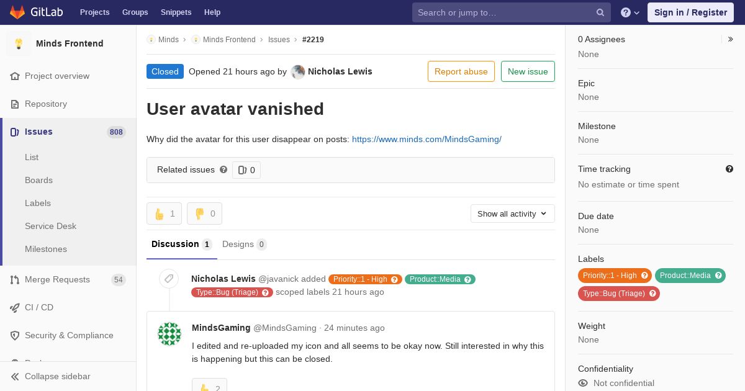Click Nicholas Lewis author avatar

point(298,72)
